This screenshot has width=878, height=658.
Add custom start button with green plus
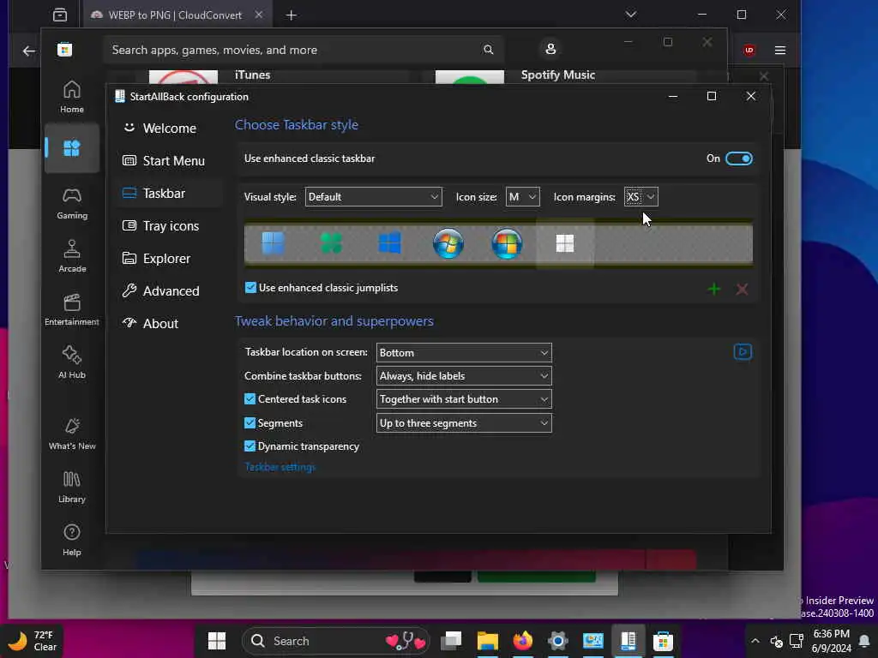pyautogui.click(x=714, y=289)
